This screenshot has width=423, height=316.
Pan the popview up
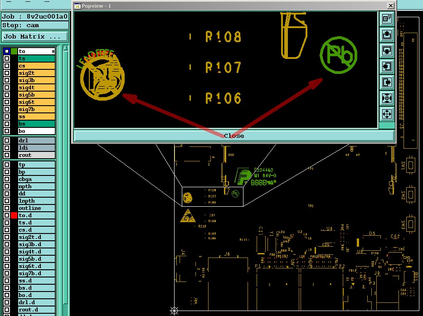click(387, 34)
